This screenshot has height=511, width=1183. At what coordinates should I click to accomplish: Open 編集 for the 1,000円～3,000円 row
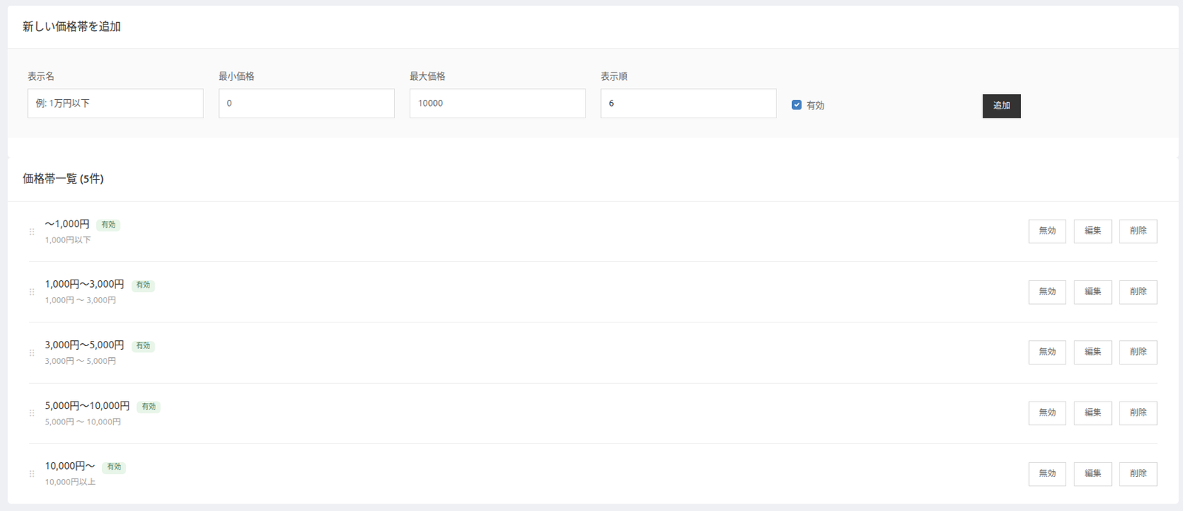click(x=1093, y=291)
